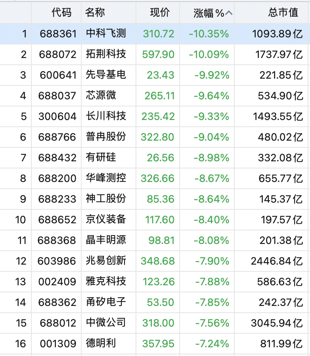Viewport: 310px width, 356px height.
Task: Click stock code 688037
Action: click(57, 96)
